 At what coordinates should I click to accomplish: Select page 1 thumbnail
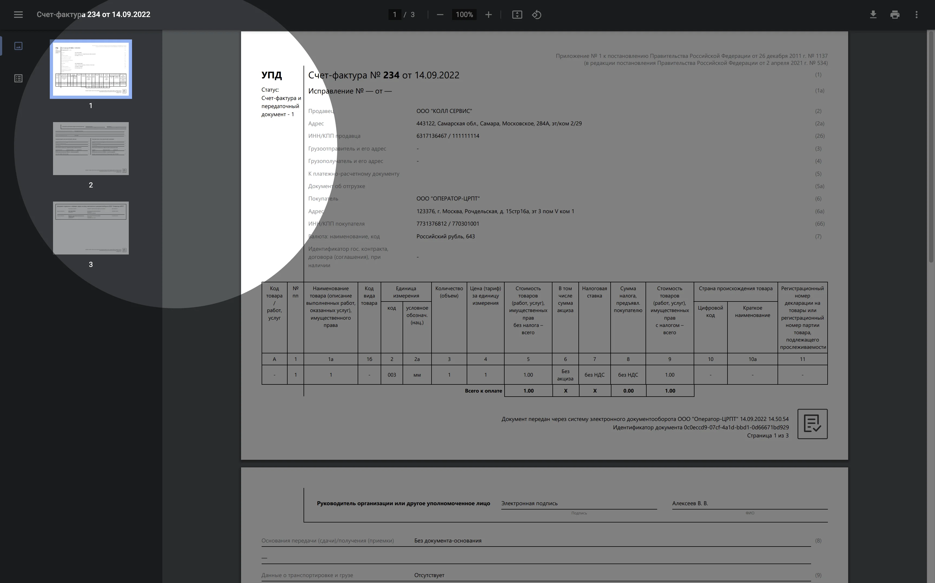pos(91,69)
